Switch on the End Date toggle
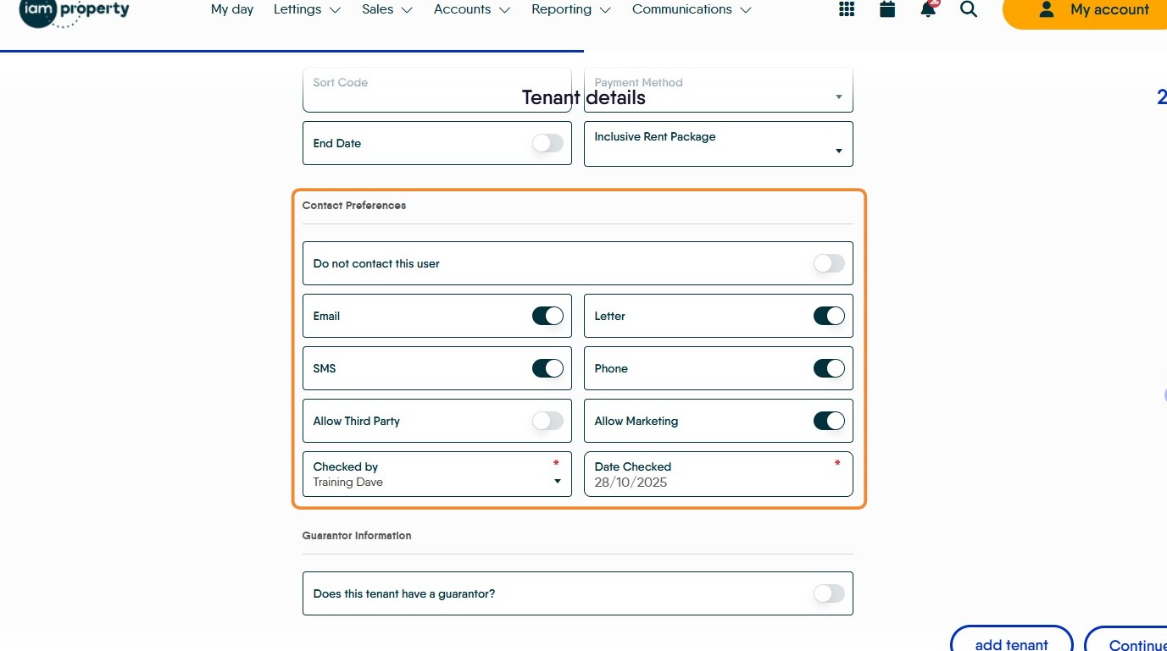This screenshot has width=1167, height=651. point(547,143)
